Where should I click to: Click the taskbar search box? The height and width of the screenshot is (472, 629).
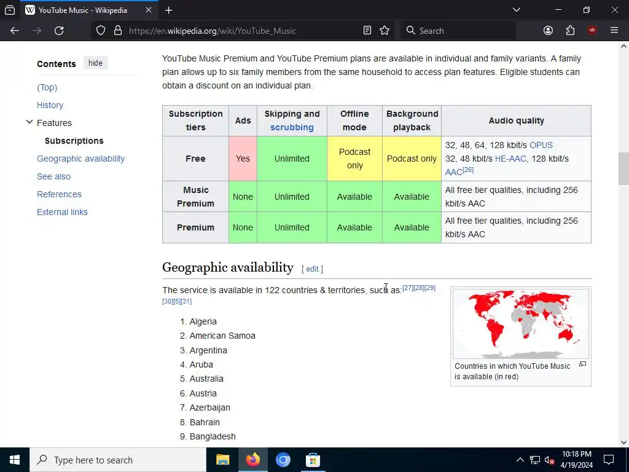click(118, 460)
